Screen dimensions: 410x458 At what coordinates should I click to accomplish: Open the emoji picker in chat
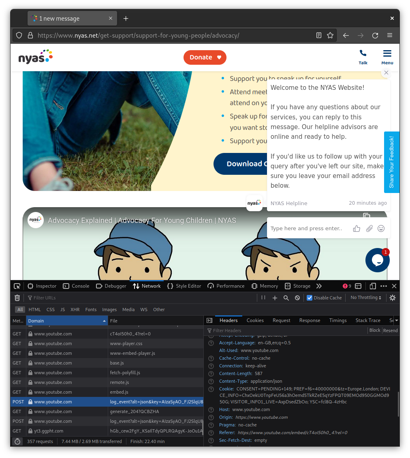pyautogui.click(x=381, y=229)
